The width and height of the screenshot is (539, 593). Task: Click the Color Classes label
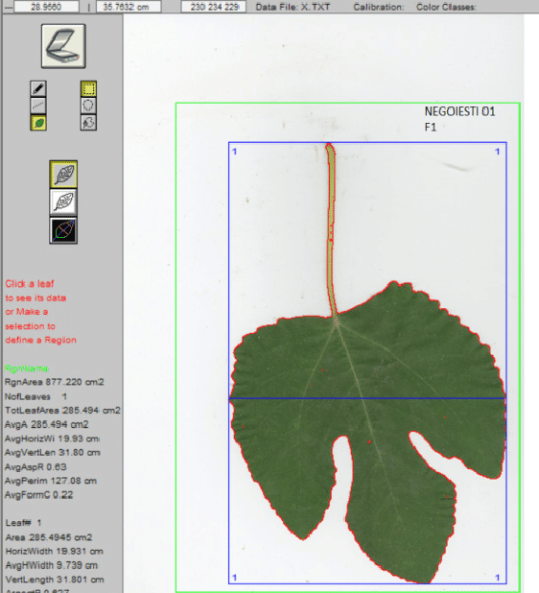pos(446,7)
